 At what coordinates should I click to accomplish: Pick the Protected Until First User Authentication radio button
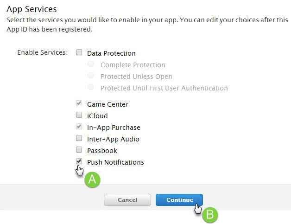(x=91, y=88)
